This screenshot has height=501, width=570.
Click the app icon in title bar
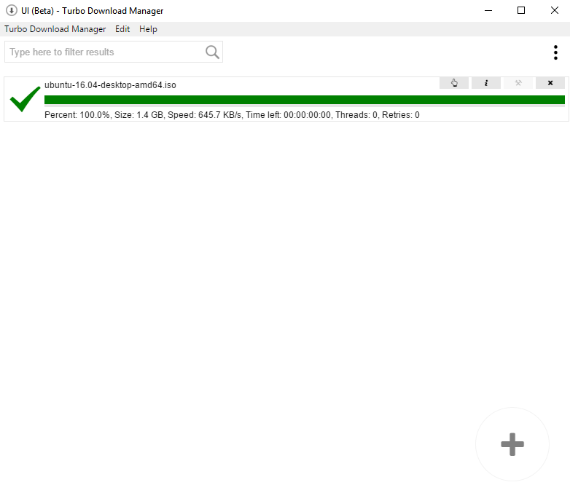(11, 10)
